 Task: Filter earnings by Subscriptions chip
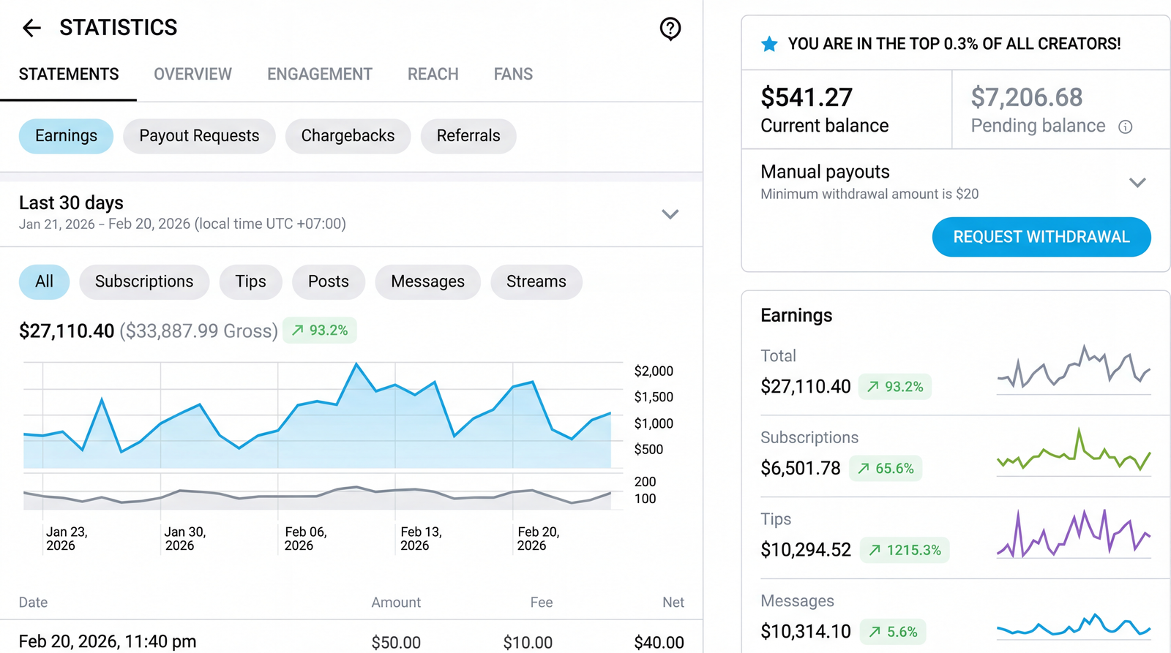tap(144, 282)
